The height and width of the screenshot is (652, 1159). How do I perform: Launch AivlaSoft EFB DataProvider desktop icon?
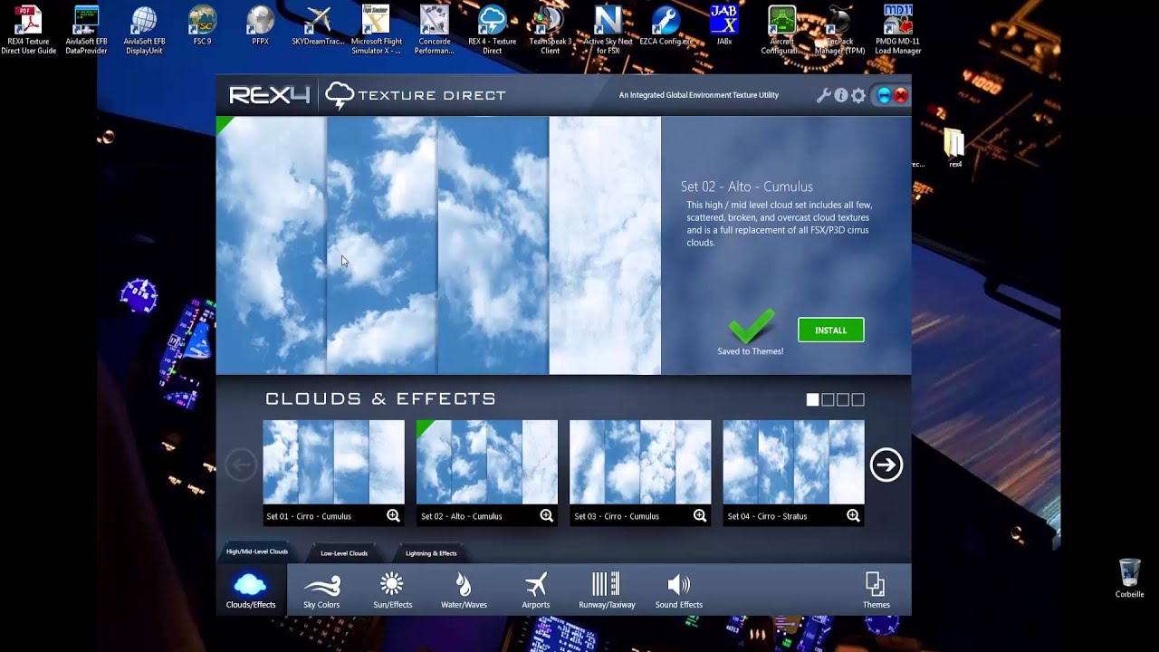pos(86,30)
